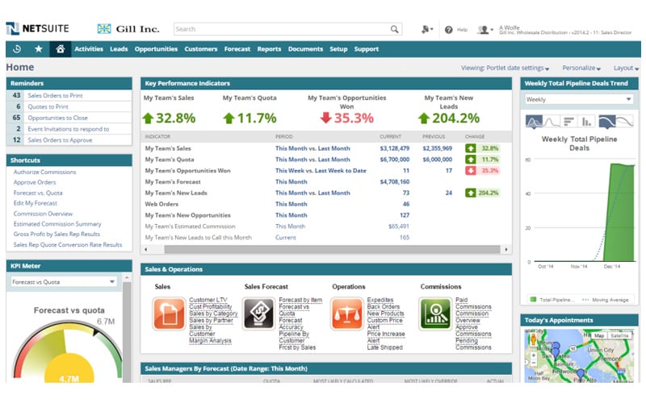Viewport: 646px width, 403px height.
Task: Open the Leads menu
Action: click(x=119, y=49)
